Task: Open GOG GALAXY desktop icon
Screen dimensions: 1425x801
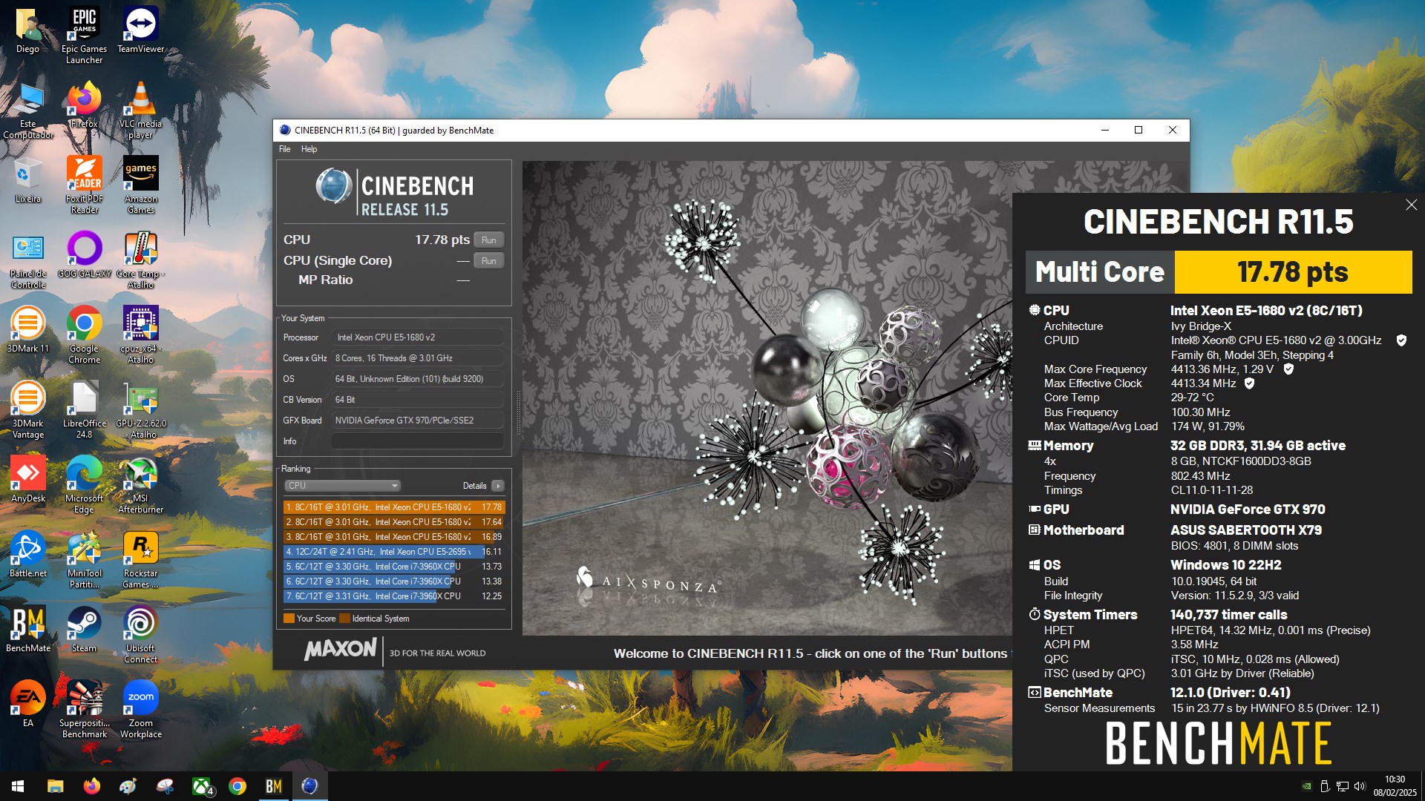Action: pos(84,254)
